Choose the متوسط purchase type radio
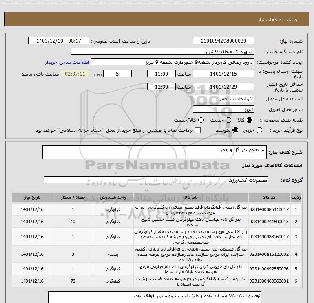This screenshot has width=314, height=303. coord(235,130)
